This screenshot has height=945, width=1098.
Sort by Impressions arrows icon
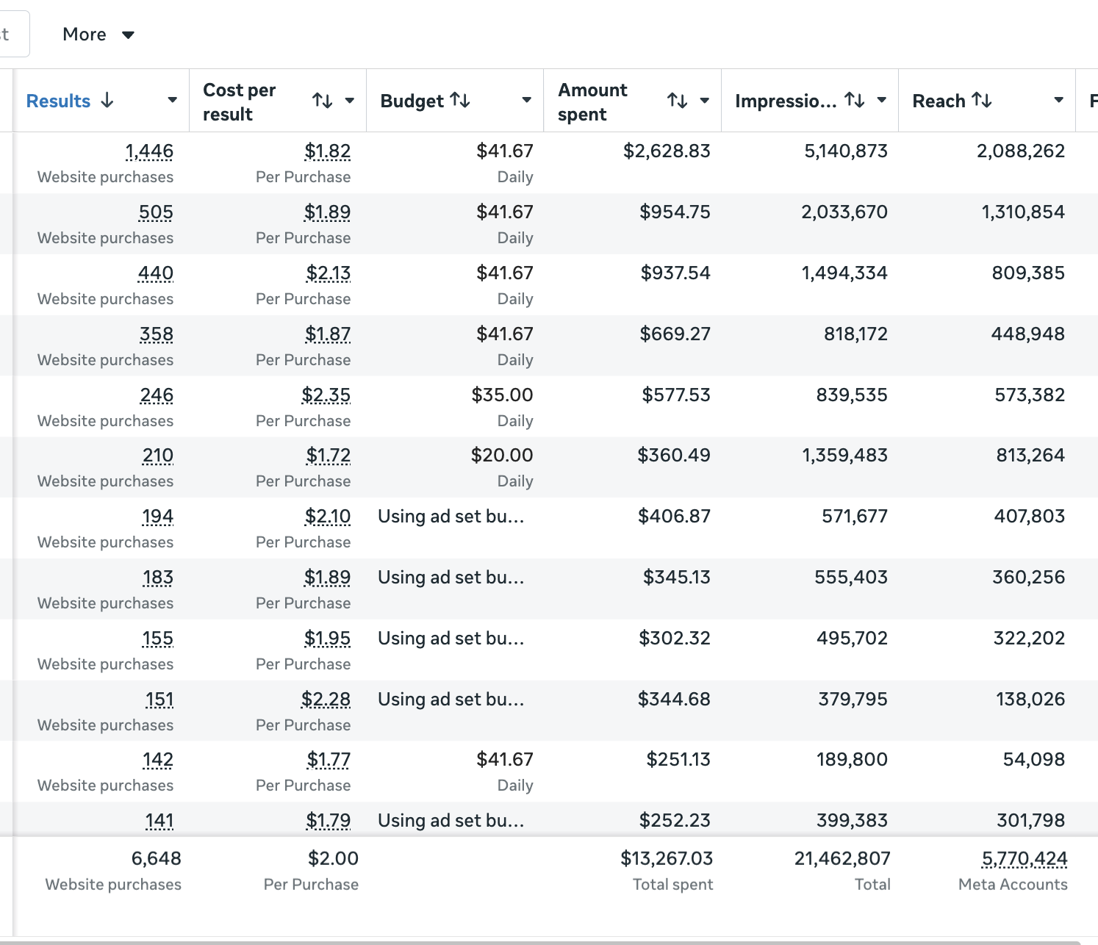pyautogui.click(x=855, y=100)
